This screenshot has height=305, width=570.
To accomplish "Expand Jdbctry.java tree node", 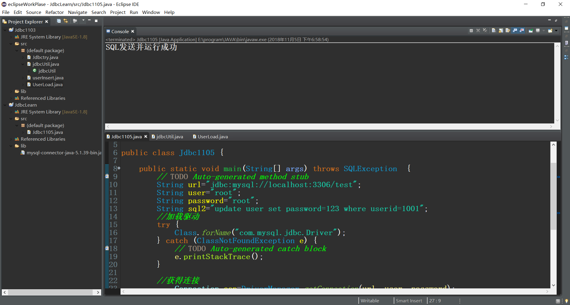I will click(x=23, y=57).
